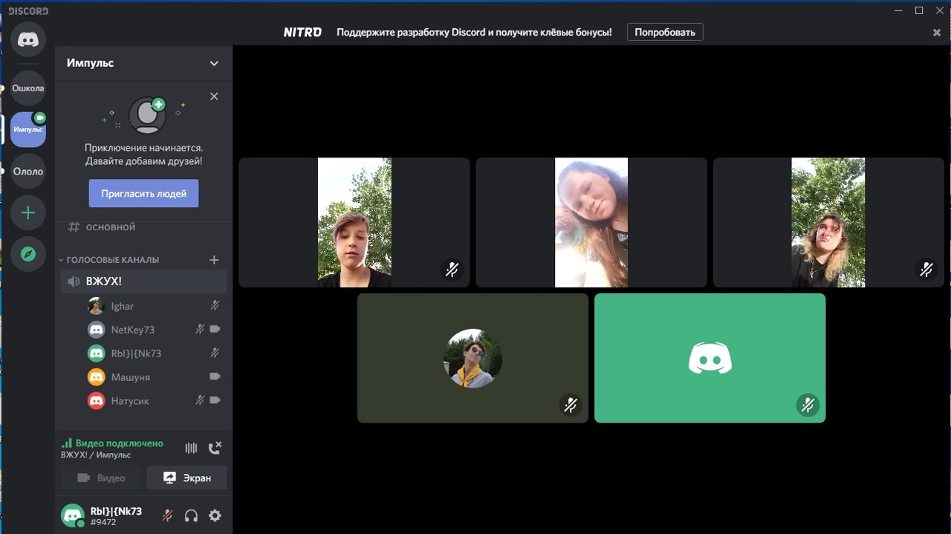Toggle noise suppression icon

(191, 448)
